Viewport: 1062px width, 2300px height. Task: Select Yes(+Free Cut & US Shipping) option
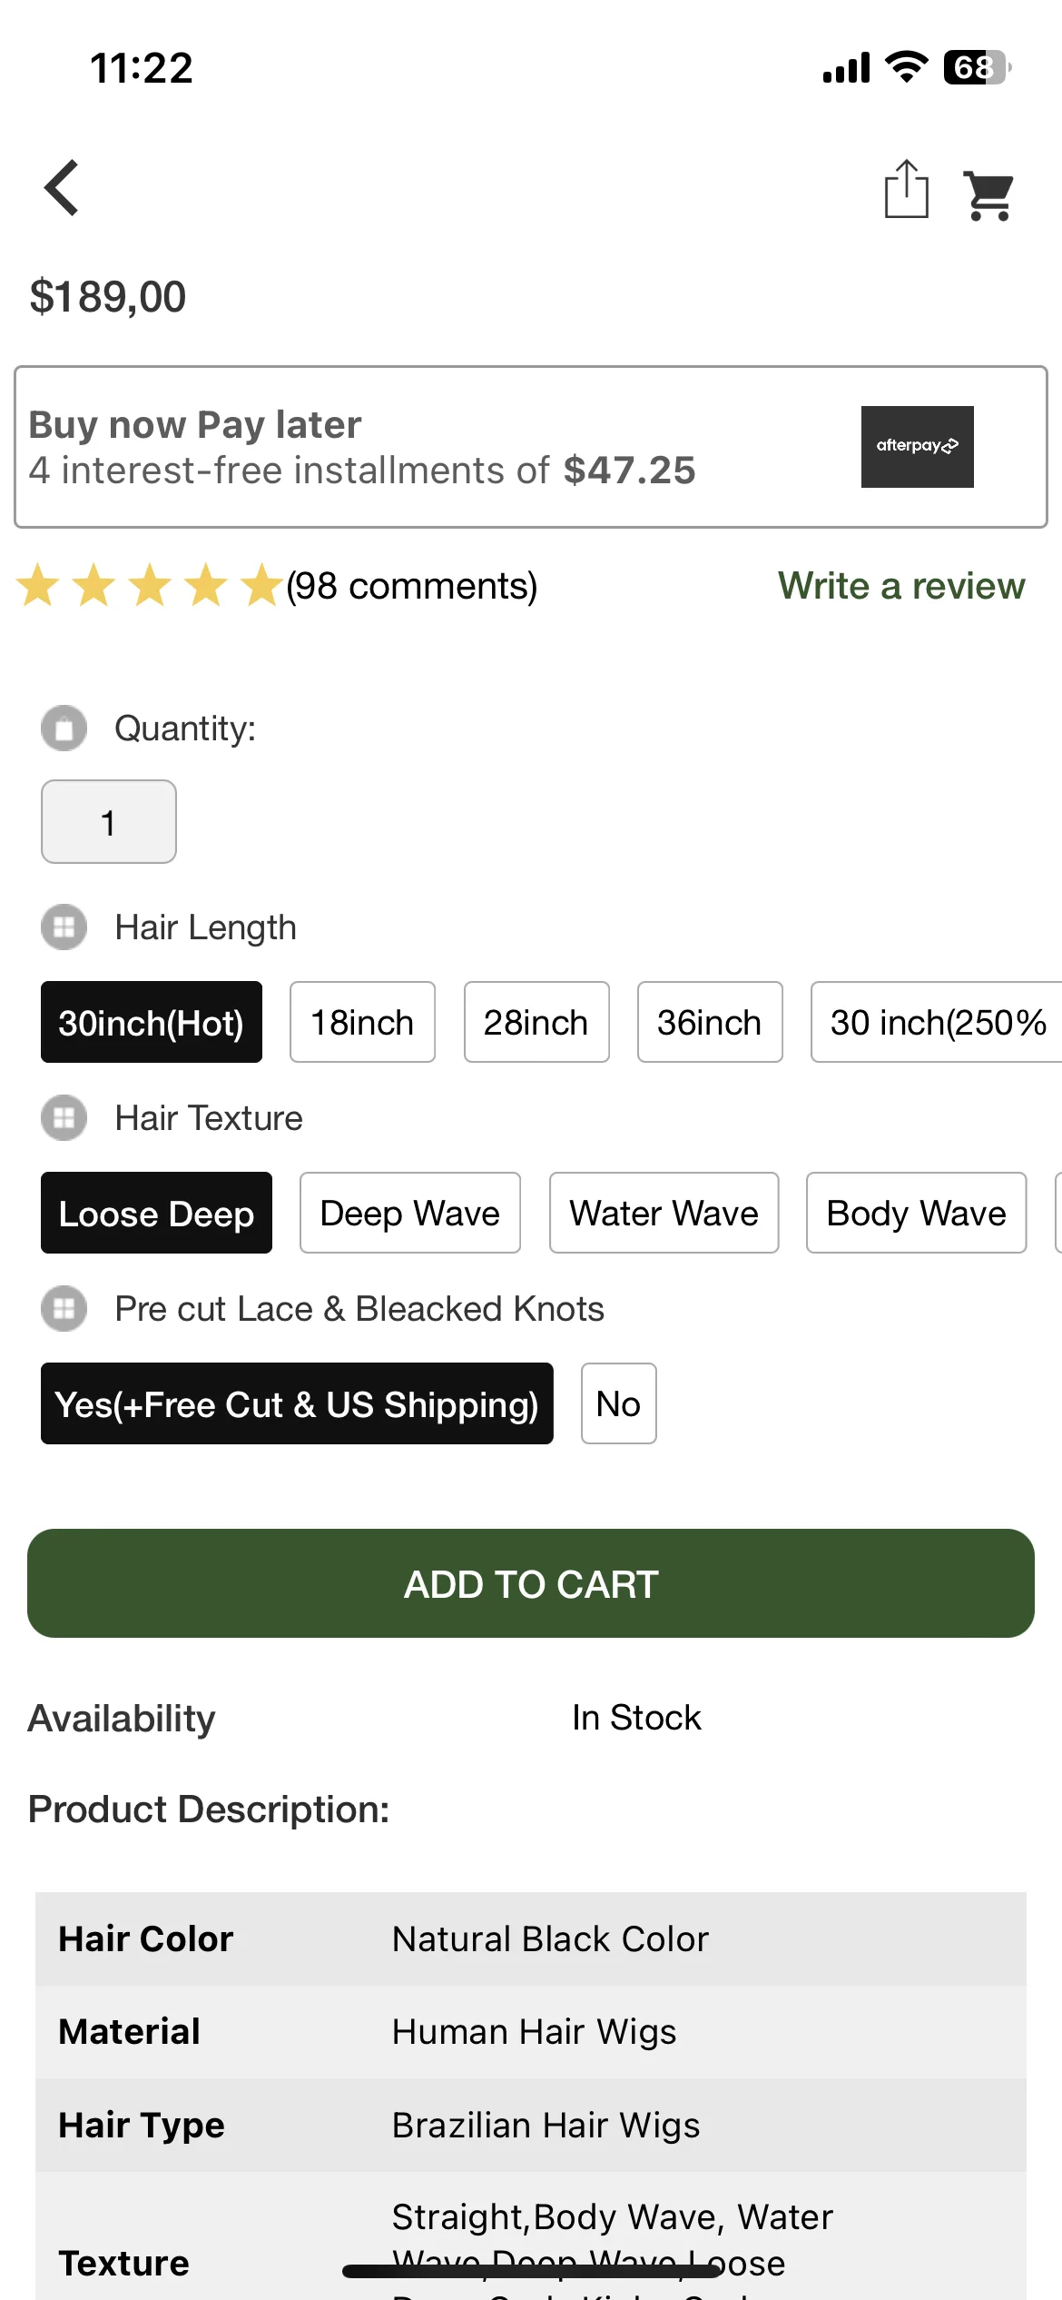[x=297, y=1403]
